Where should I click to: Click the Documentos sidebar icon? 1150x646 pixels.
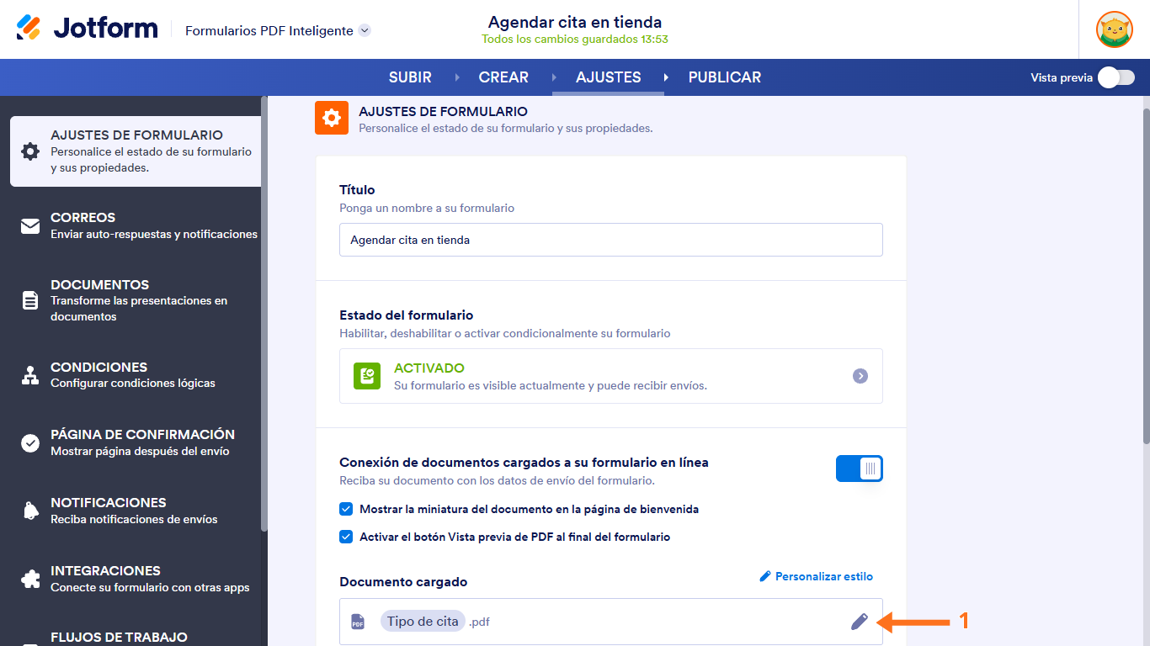point(30,299)
